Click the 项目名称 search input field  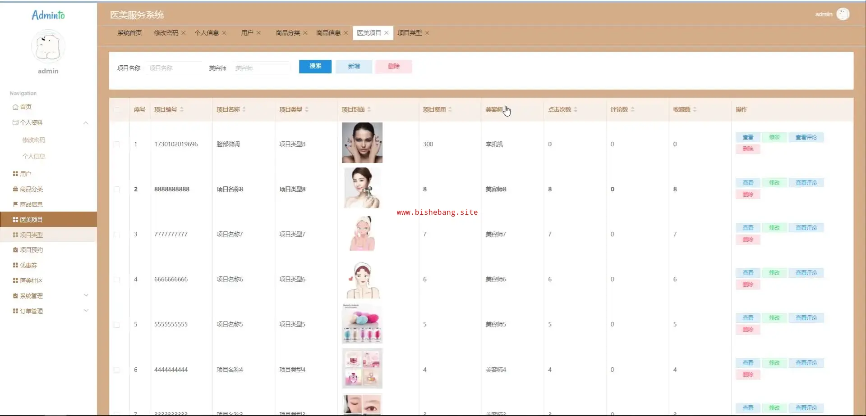(x=174, y=68)
